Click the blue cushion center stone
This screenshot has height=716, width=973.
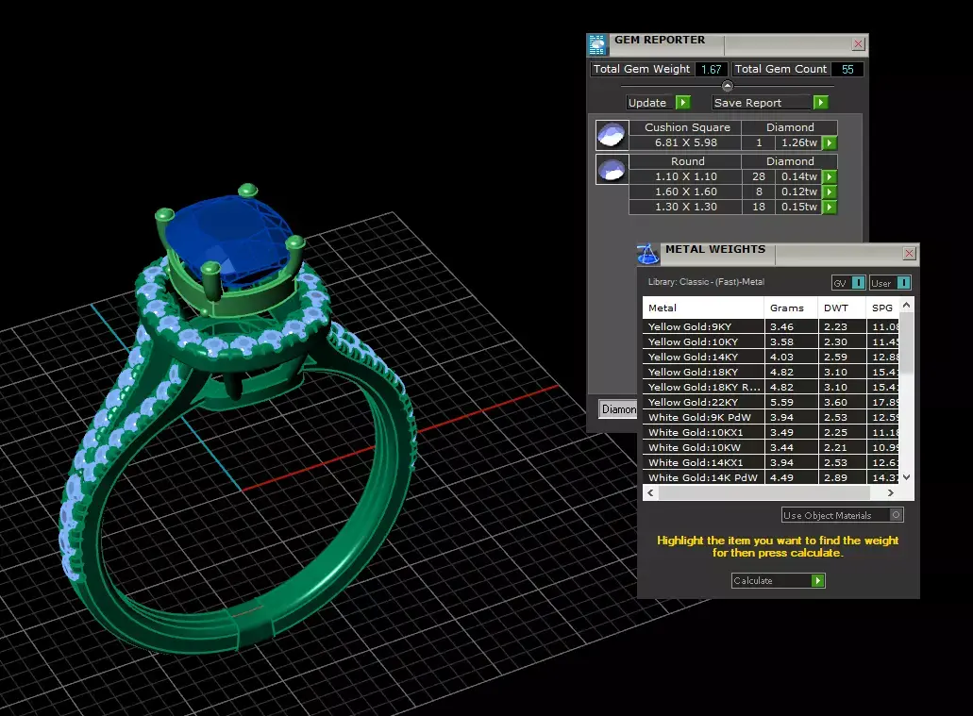point(229,239)
